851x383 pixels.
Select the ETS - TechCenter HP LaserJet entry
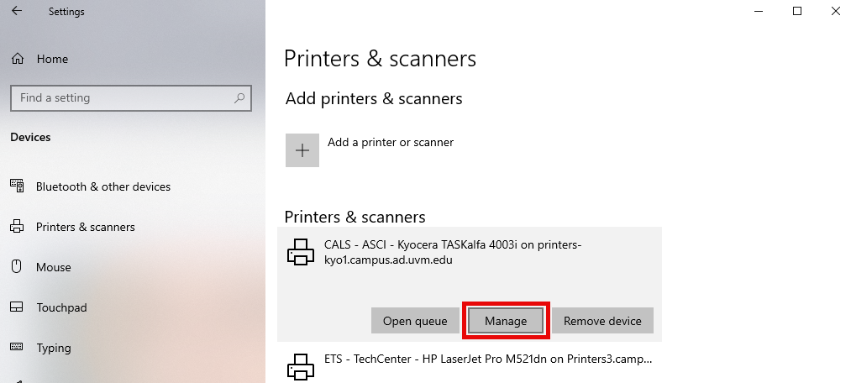tap(487, 359)
